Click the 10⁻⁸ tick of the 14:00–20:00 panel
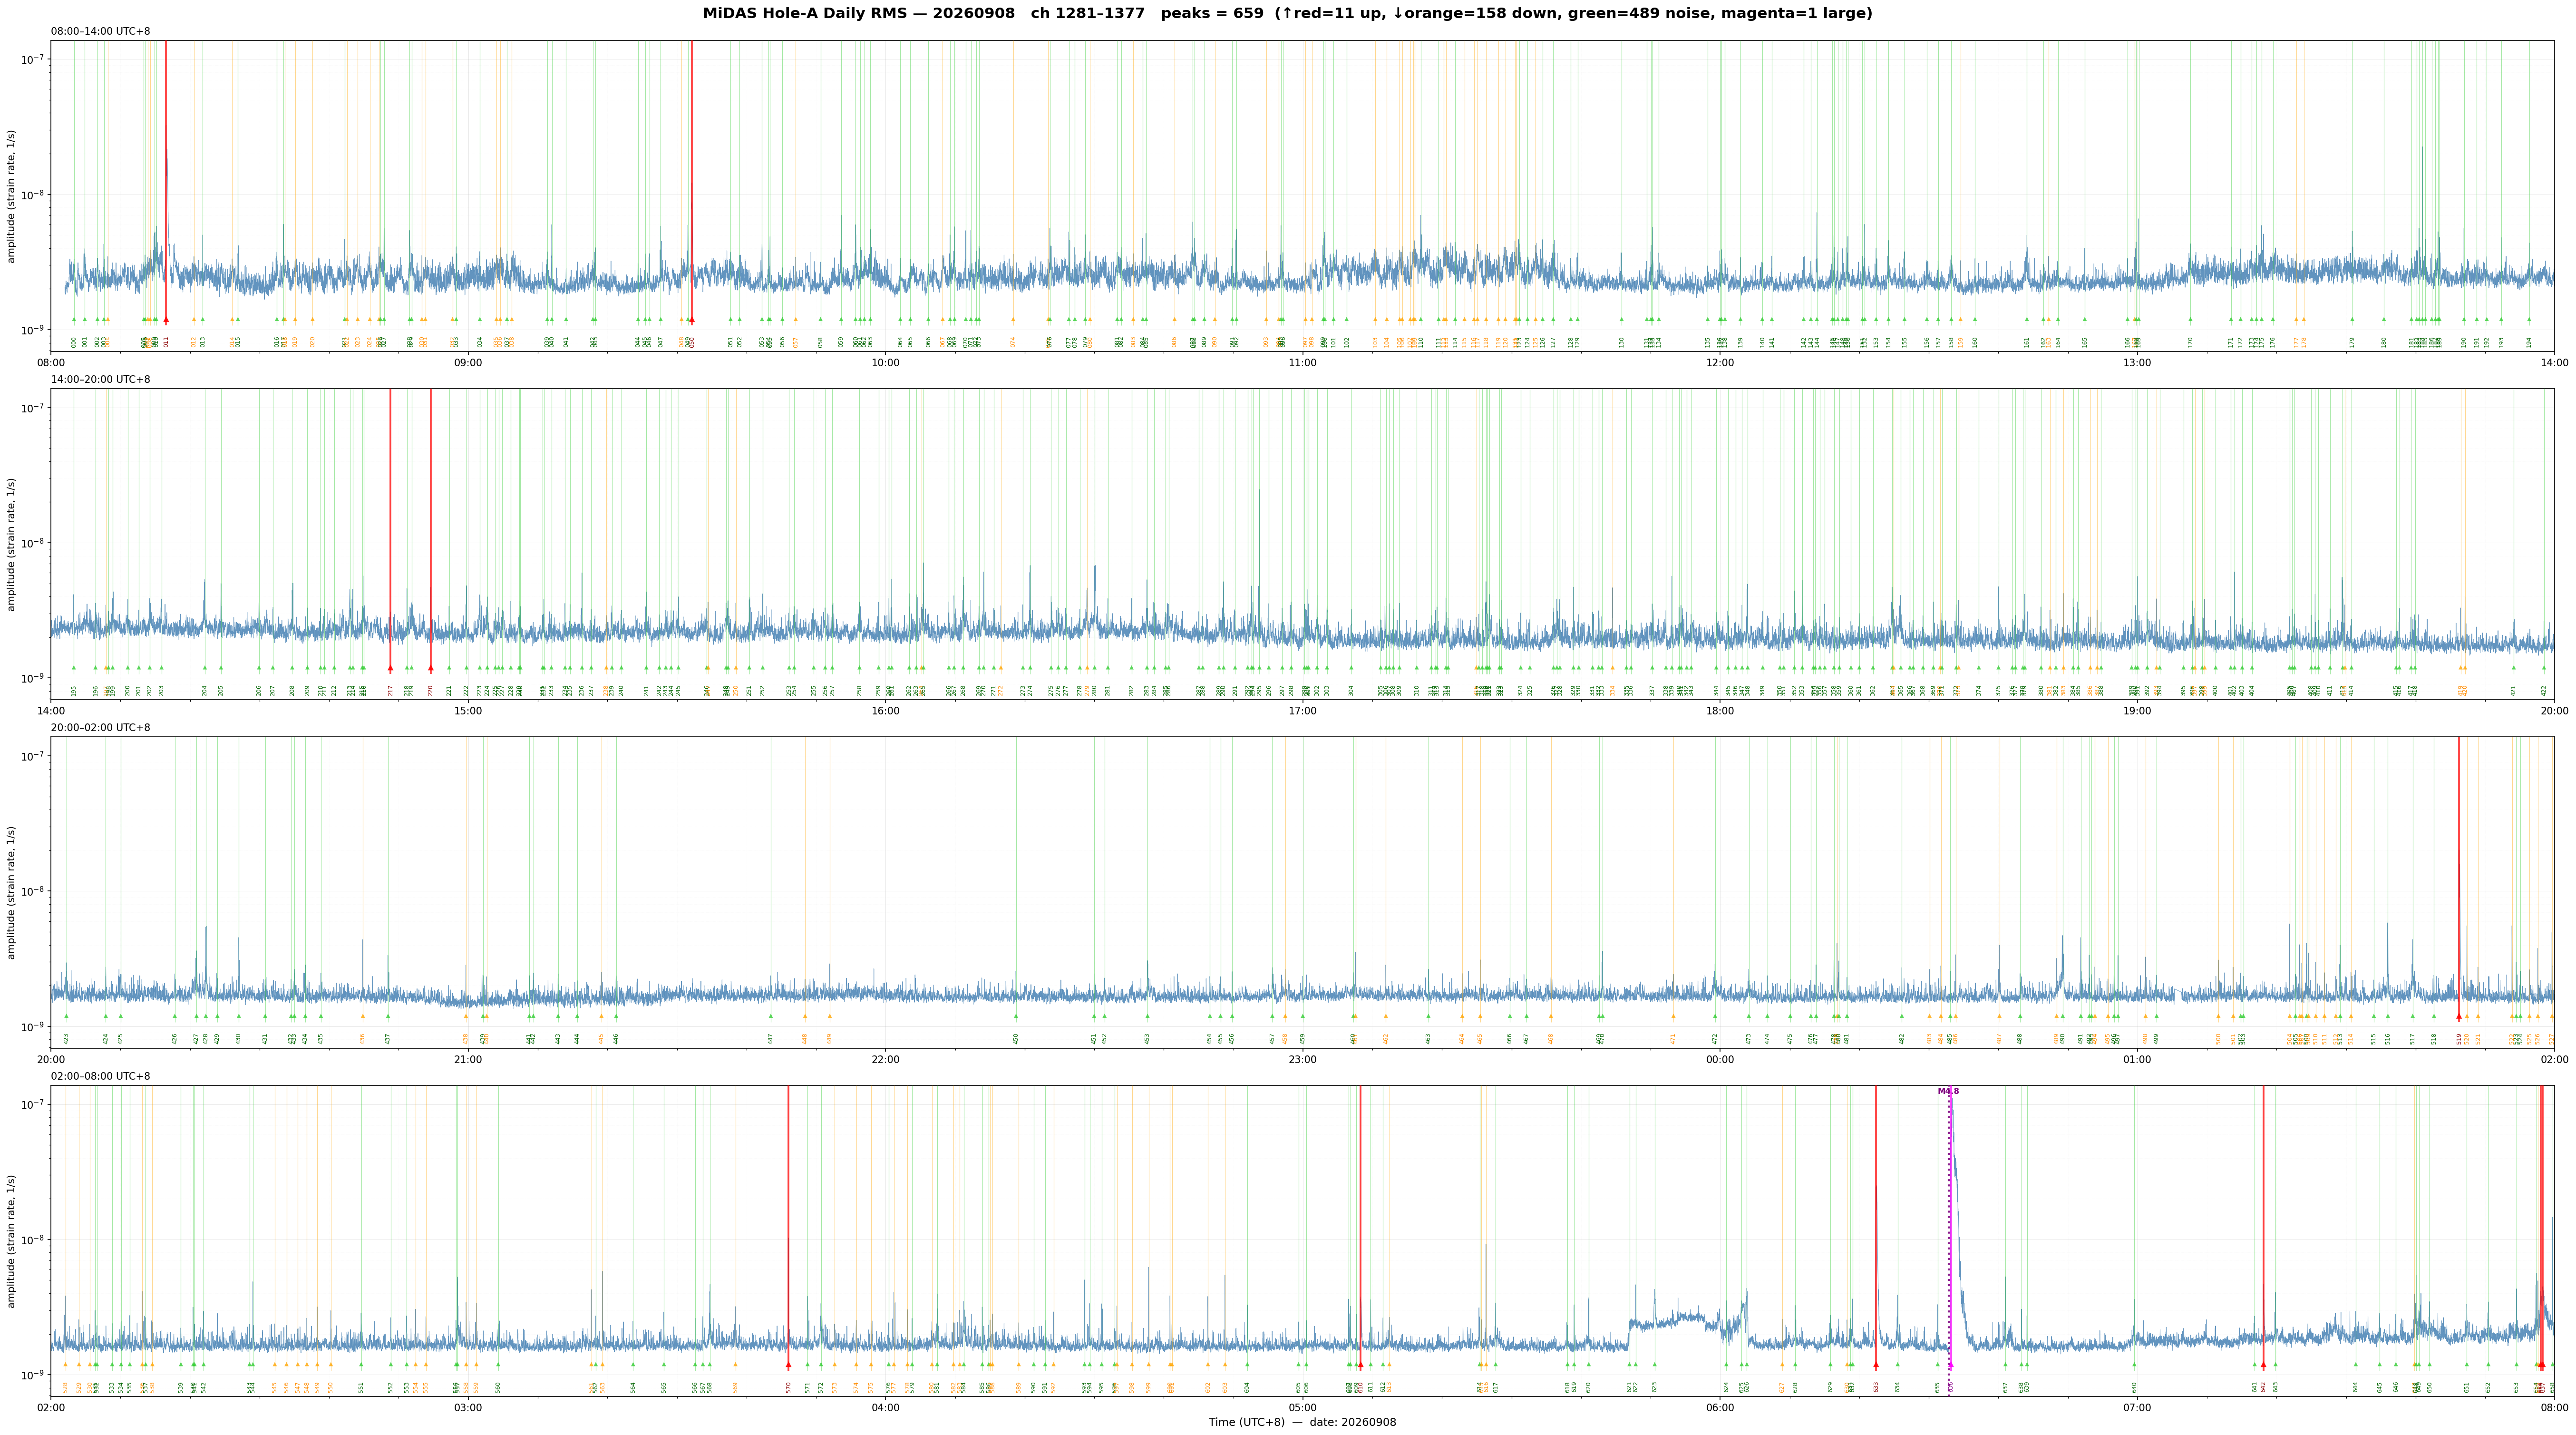Viewport: 2576px width, 1435px height. pyautogui.click(x=33, y=543)
